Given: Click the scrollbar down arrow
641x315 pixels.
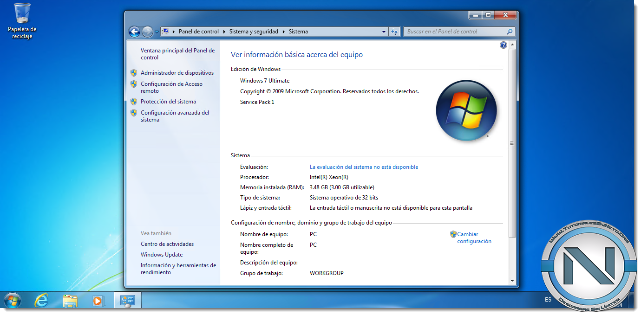Looking at the screenshot, I should pos(512,281).
